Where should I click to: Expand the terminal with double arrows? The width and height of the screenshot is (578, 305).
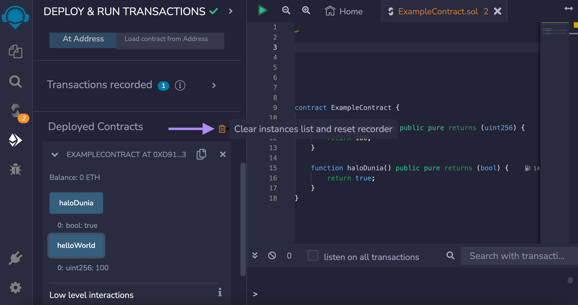[x=255, y=256]
